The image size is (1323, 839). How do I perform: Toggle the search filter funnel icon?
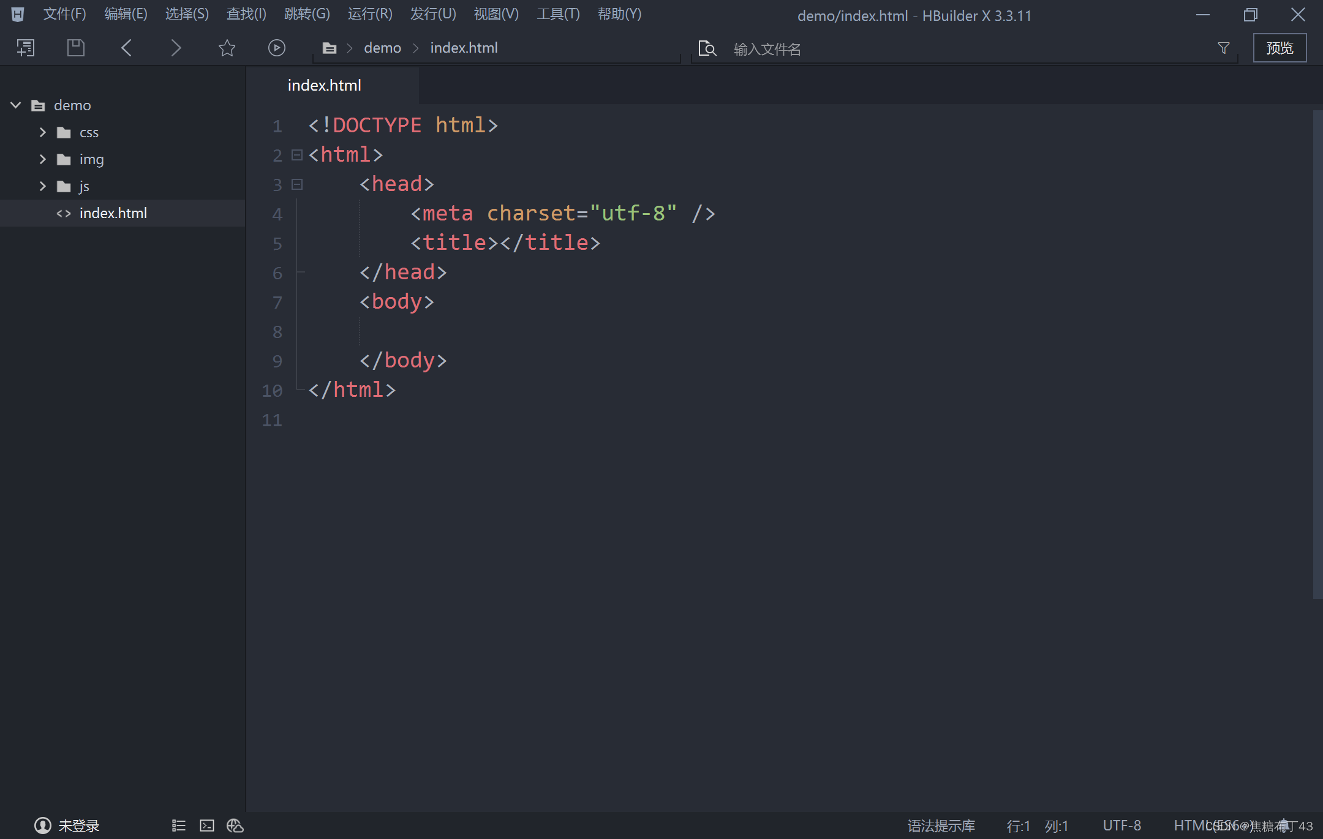1223,47
